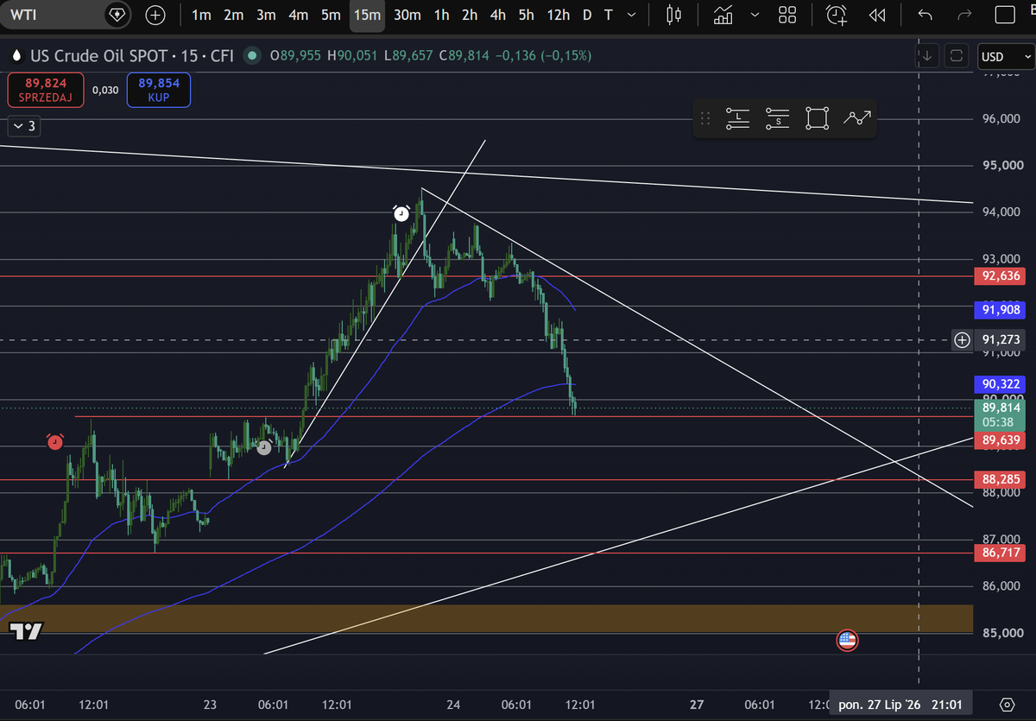Select the trend line path tool
The image size is (1036, 721).
[857, 119]
